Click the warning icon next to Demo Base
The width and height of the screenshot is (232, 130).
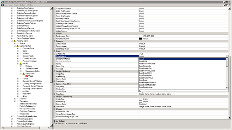click(x=24, y=74)
